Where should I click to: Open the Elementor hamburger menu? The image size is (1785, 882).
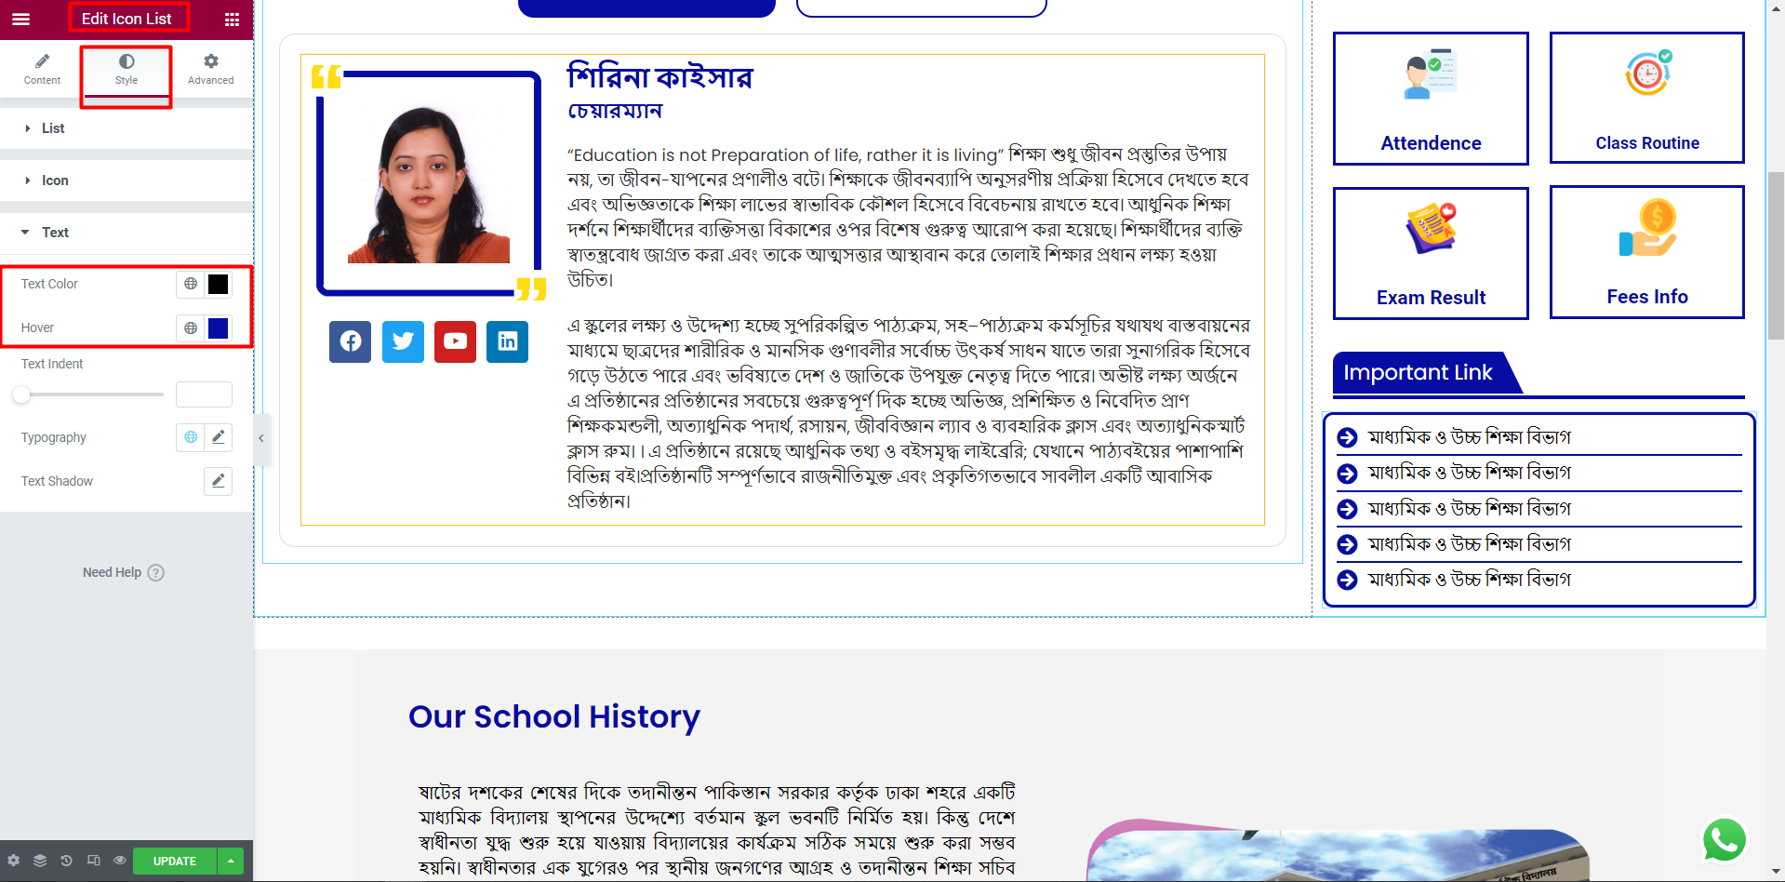20,19
